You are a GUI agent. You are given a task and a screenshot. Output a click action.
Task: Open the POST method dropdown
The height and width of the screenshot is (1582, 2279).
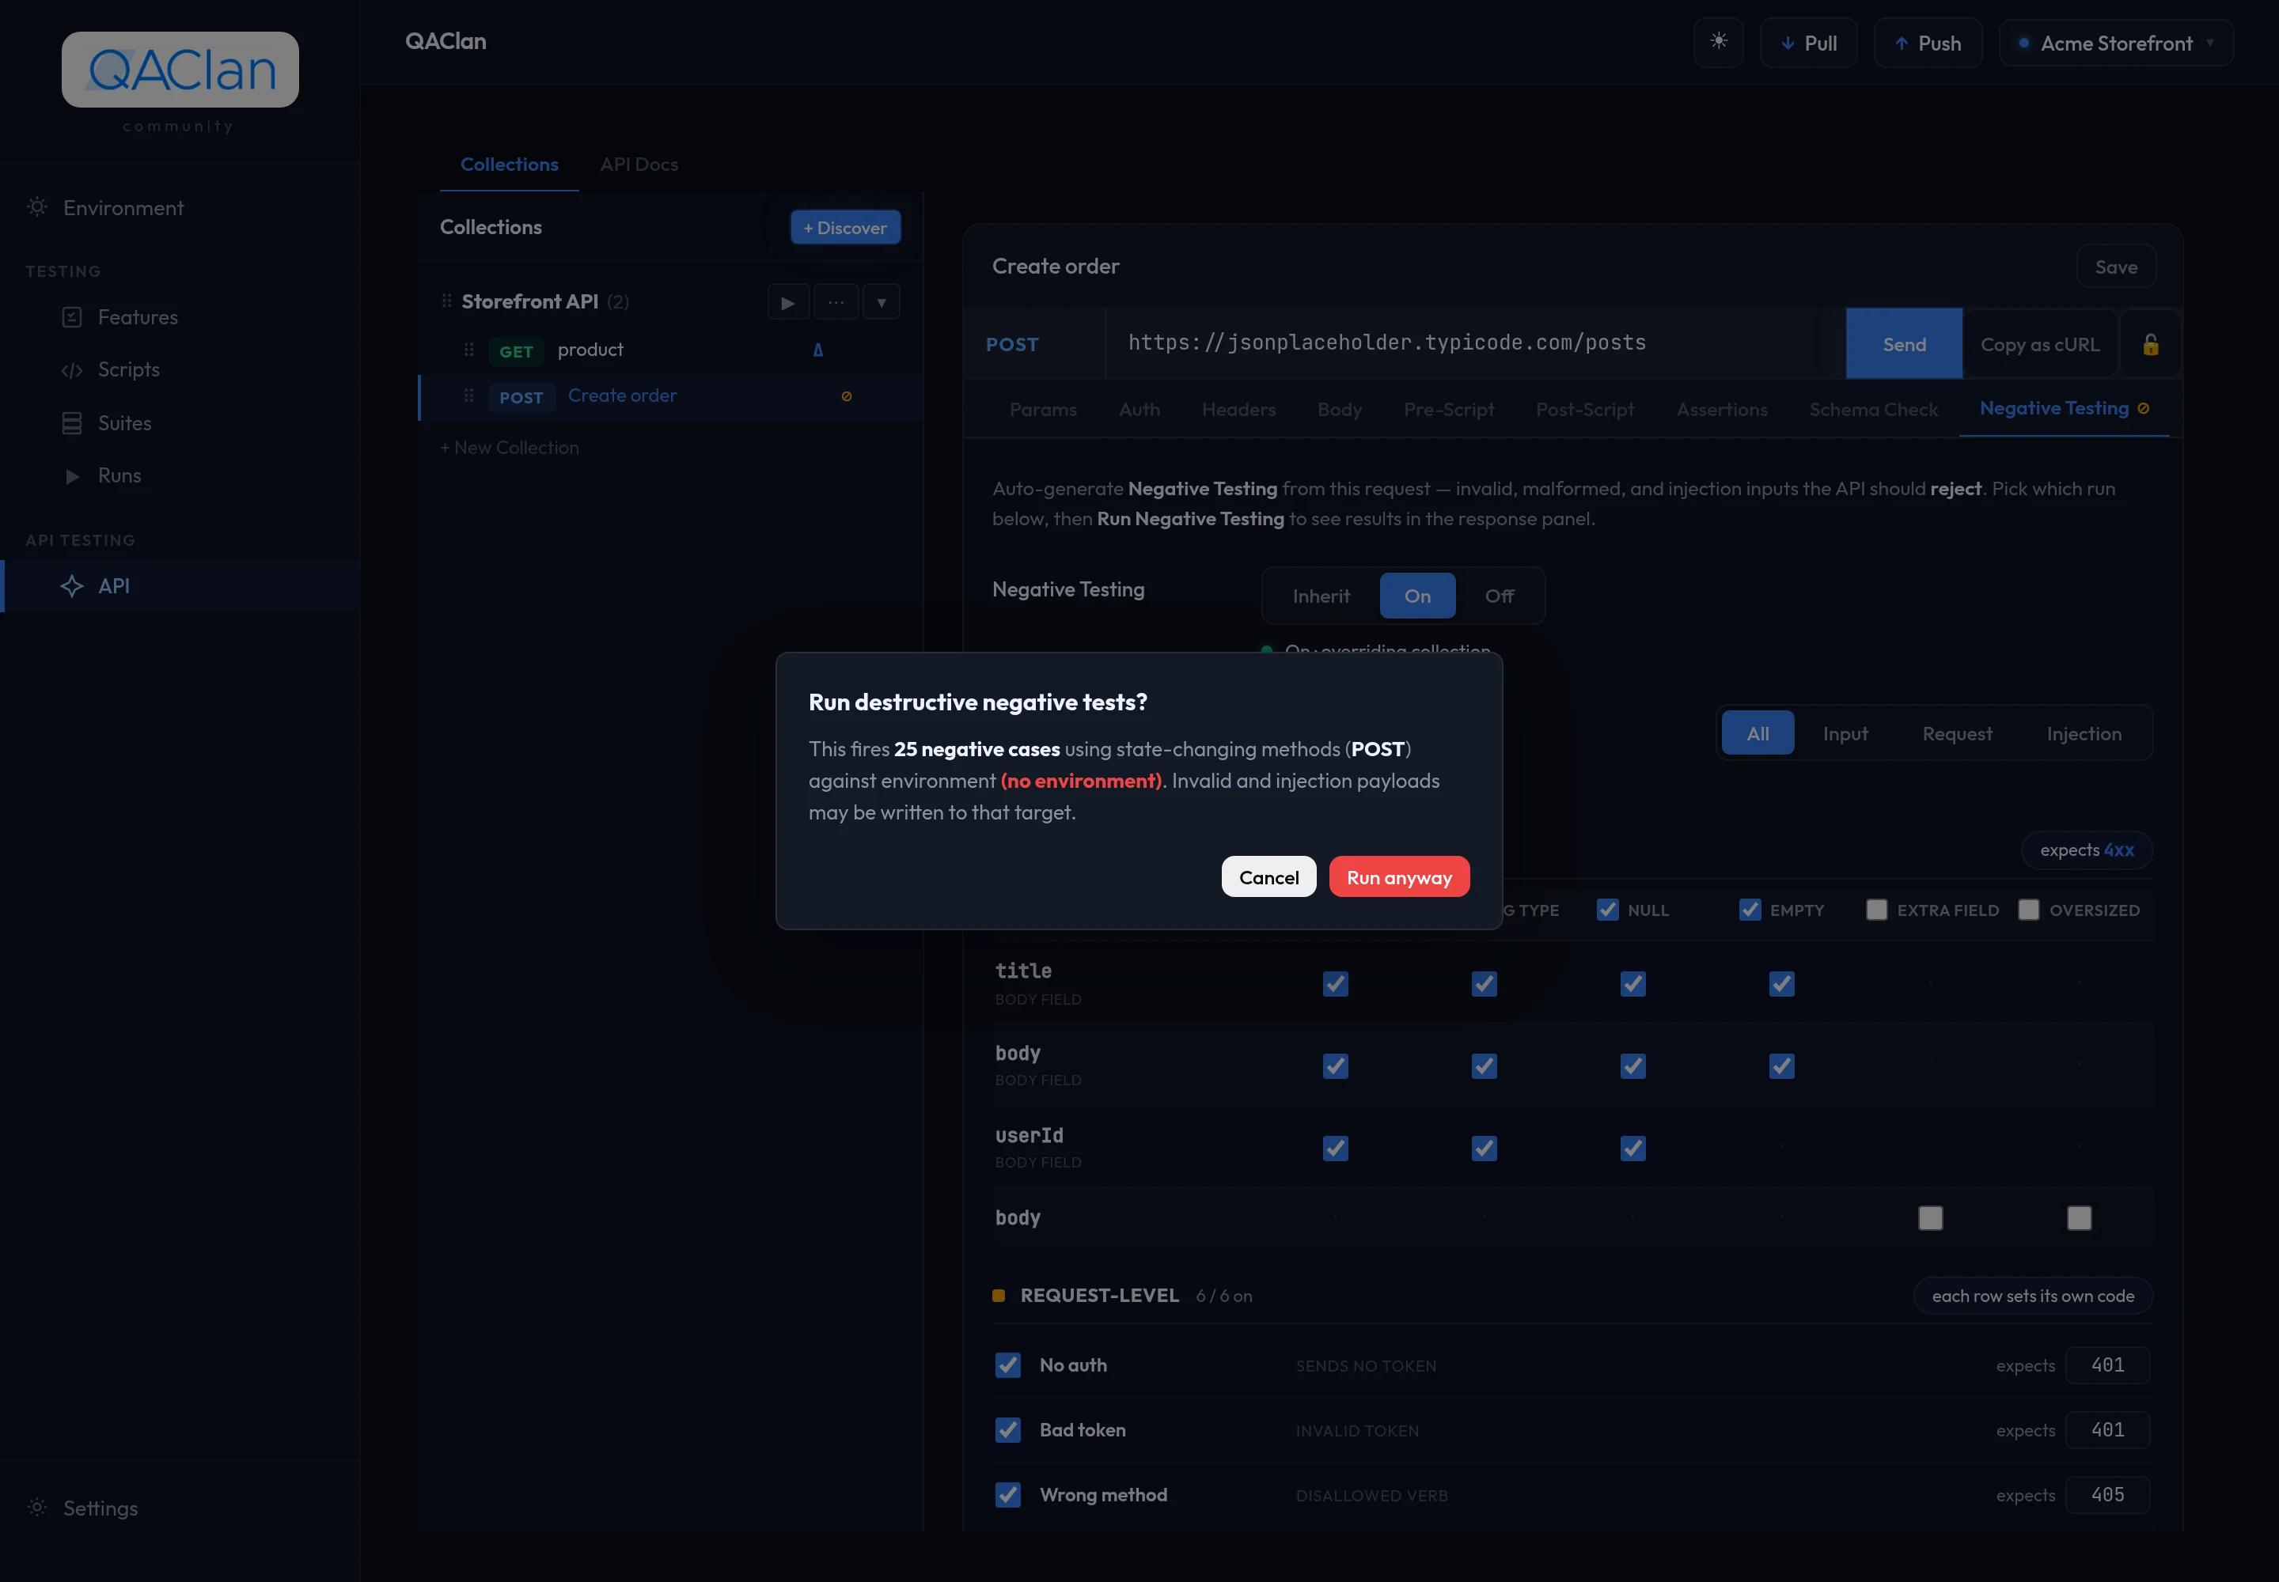(x=1033, y=344)
